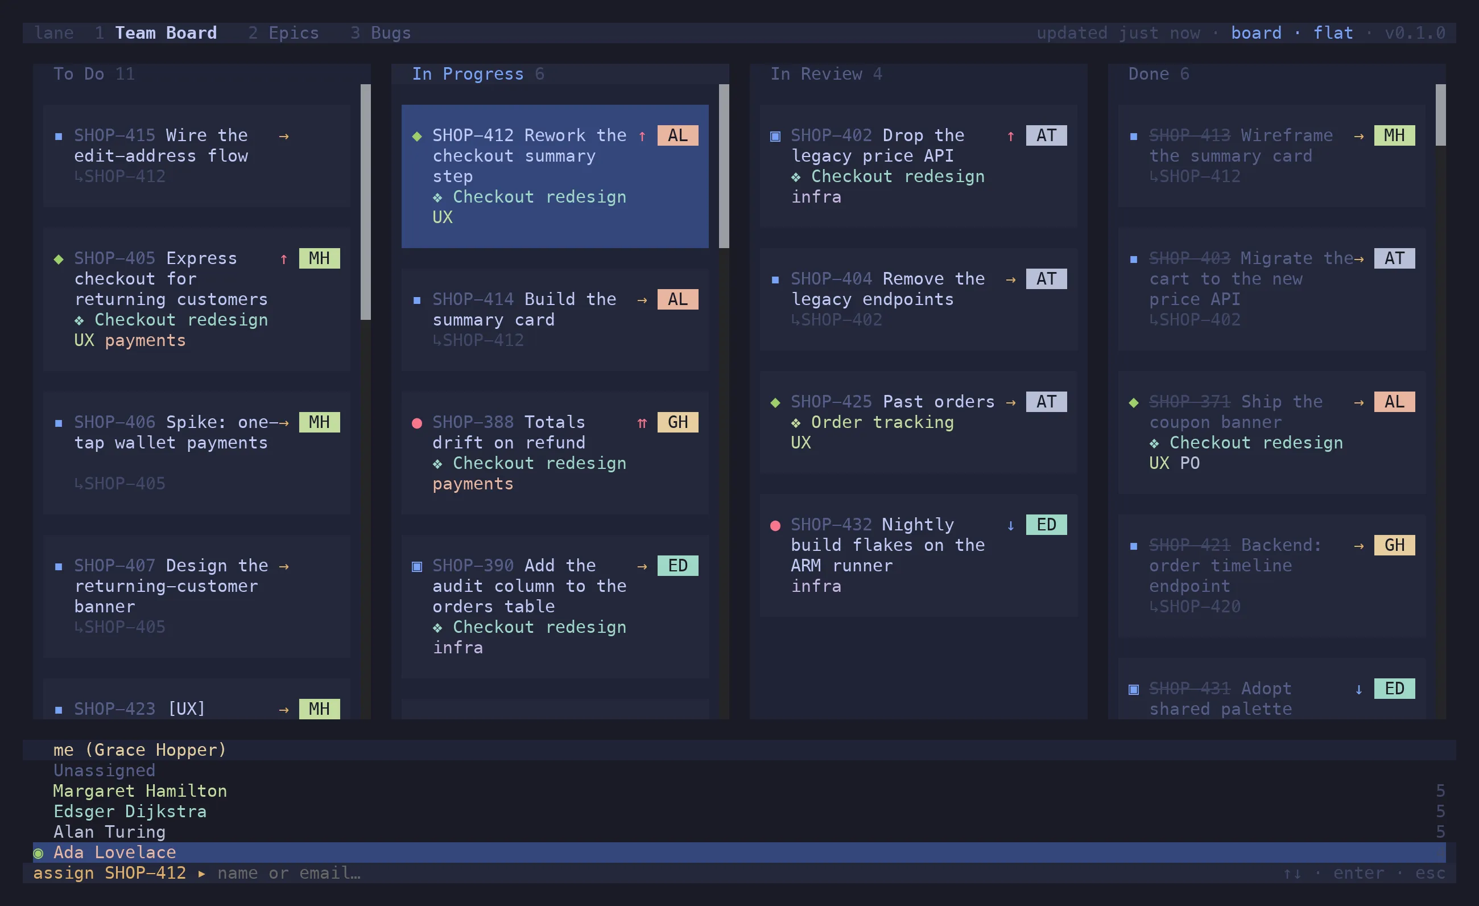Choose Margaret Hamilton as assignee
Viewport: 1479px width, 906px height.
point(740,791)
